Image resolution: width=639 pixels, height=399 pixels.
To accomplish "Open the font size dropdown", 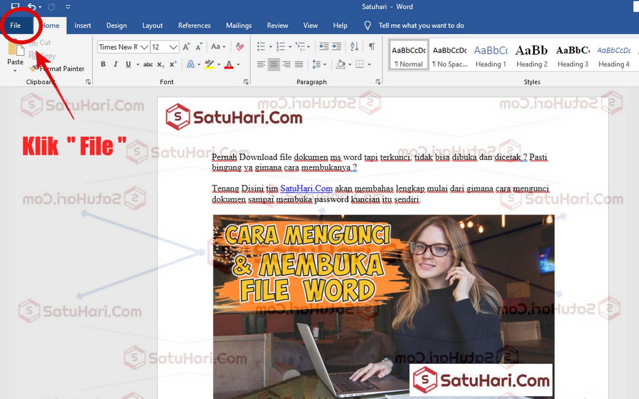I will tap(173, 47).
